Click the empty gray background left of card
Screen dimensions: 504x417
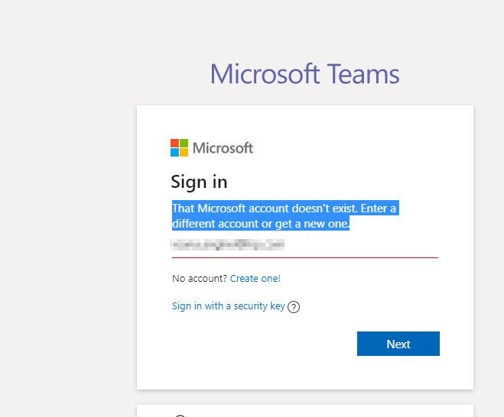pyautogui.click(x=67, y=225)
